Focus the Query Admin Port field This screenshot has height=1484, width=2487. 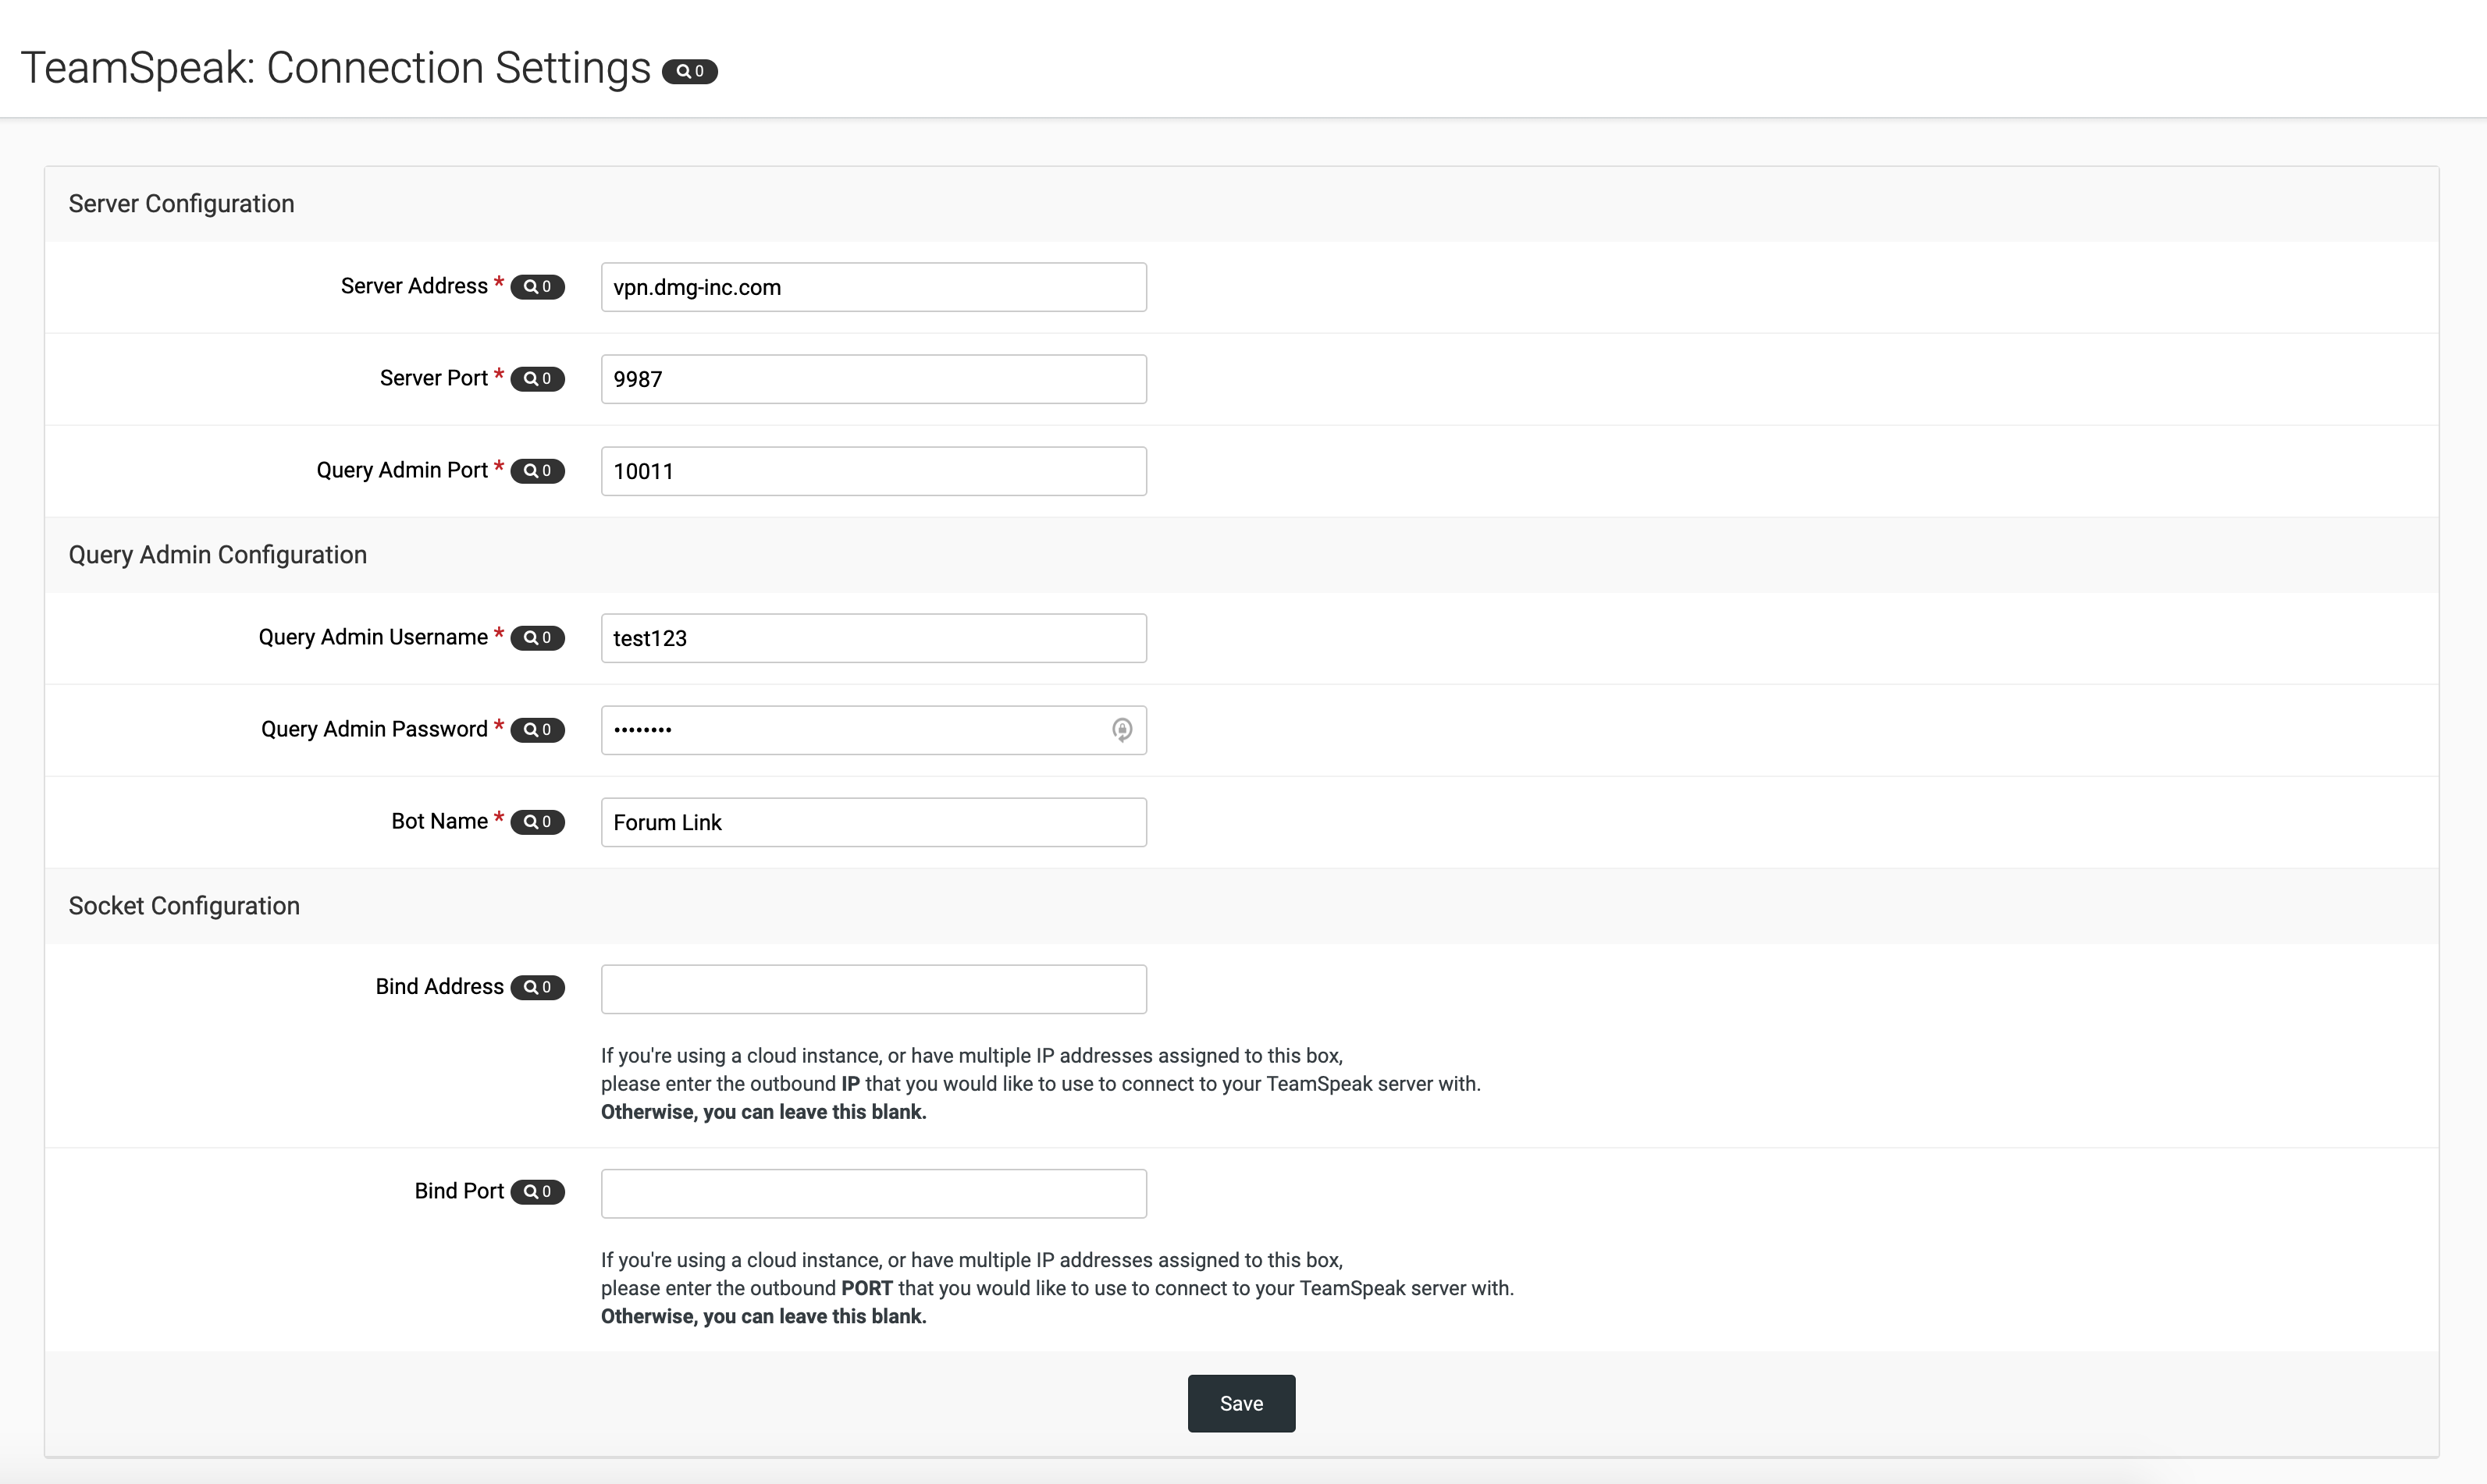pos(873,471)
